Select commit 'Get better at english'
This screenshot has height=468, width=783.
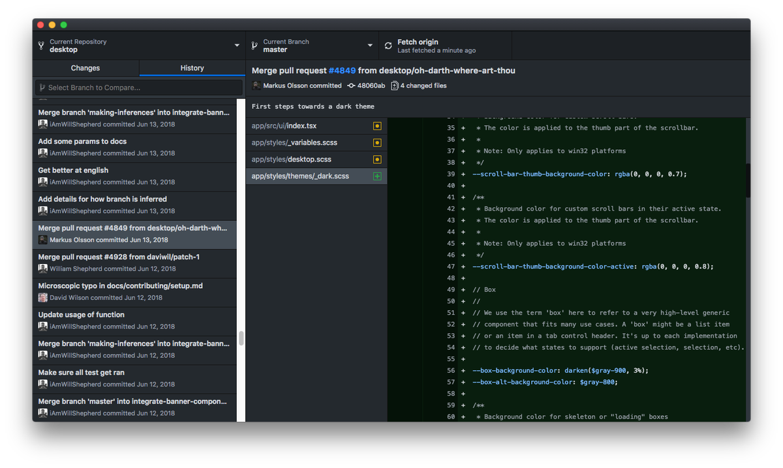click(134, 177)
